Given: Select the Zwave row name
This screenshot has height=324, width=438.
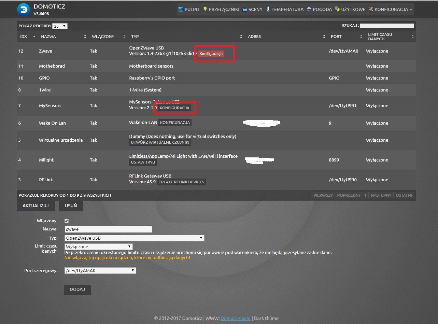Looking at the screenshot, I should 45,51.
